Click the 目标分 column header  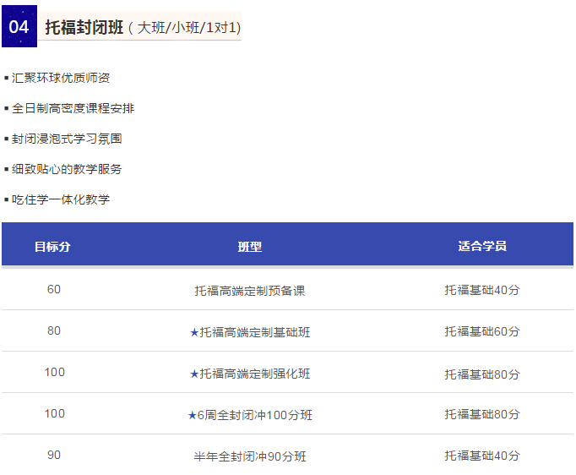pyautogui.click(x=52, y=246)
